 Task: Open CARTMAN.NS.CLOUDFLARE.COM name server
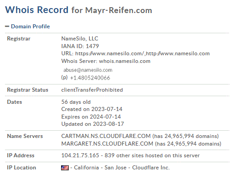pyautogui.click(x=106, y=136)
